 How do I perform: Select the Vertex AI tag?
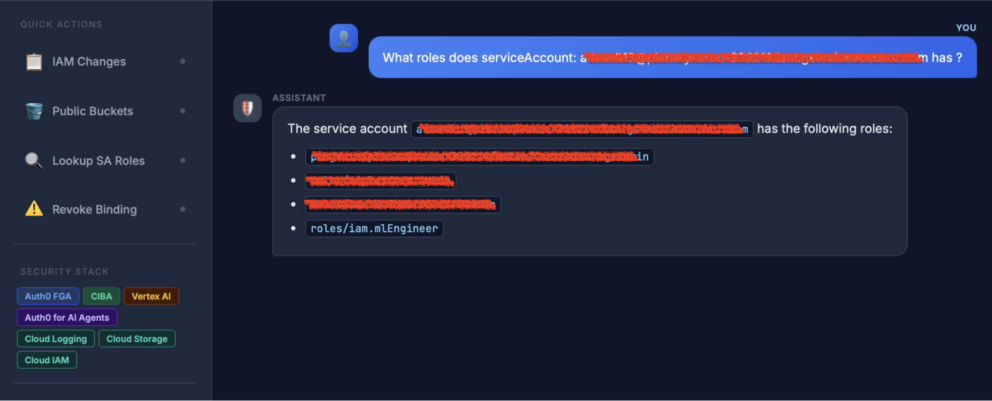click(x=151, y=296)
